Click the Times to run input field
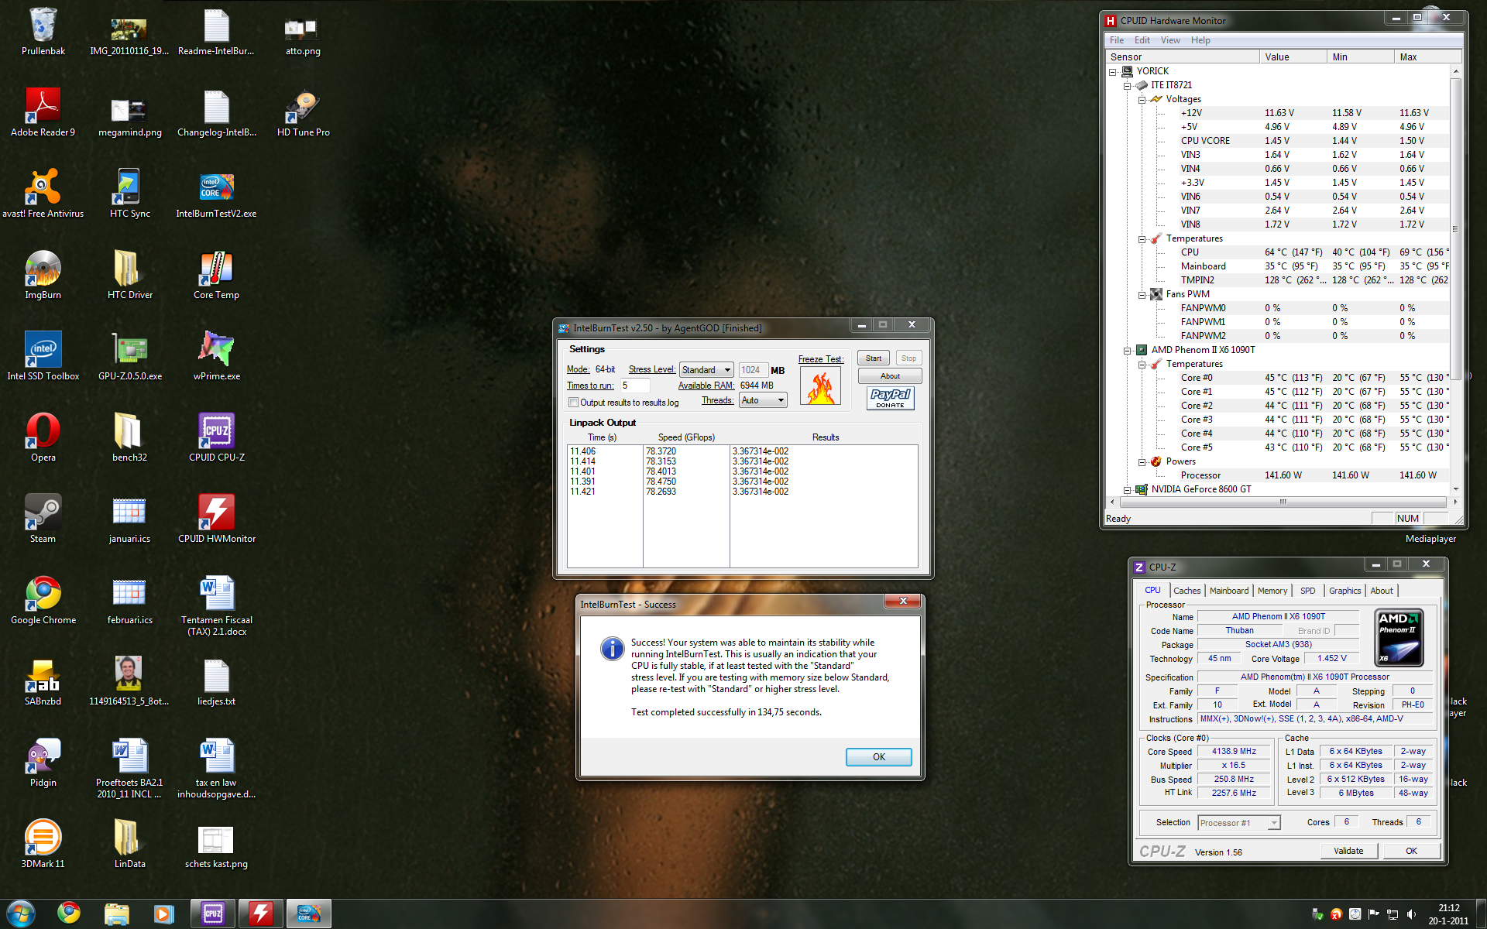1487x929 pixels. point(634,386)
